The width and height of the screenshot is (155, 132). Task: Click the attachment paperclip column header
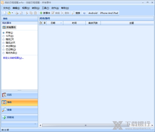click(x=44, y=23)
